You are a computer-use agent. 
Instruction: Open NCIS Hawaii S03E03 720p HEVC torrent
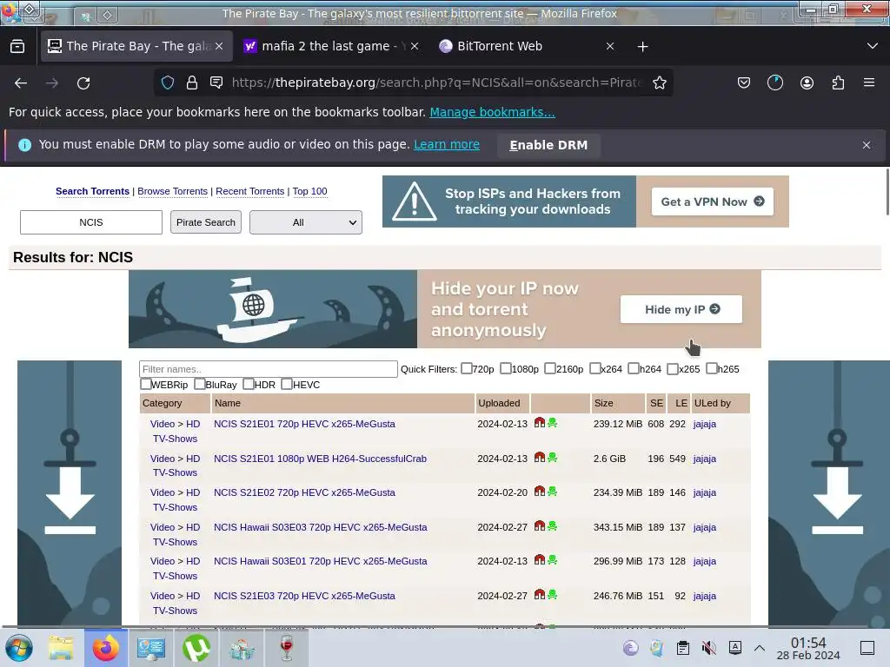(x=320, y=527)
